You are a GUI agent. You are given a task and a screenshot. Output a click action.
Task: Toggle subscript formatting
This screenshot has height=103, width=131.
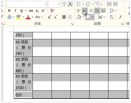tap(37, 11)
